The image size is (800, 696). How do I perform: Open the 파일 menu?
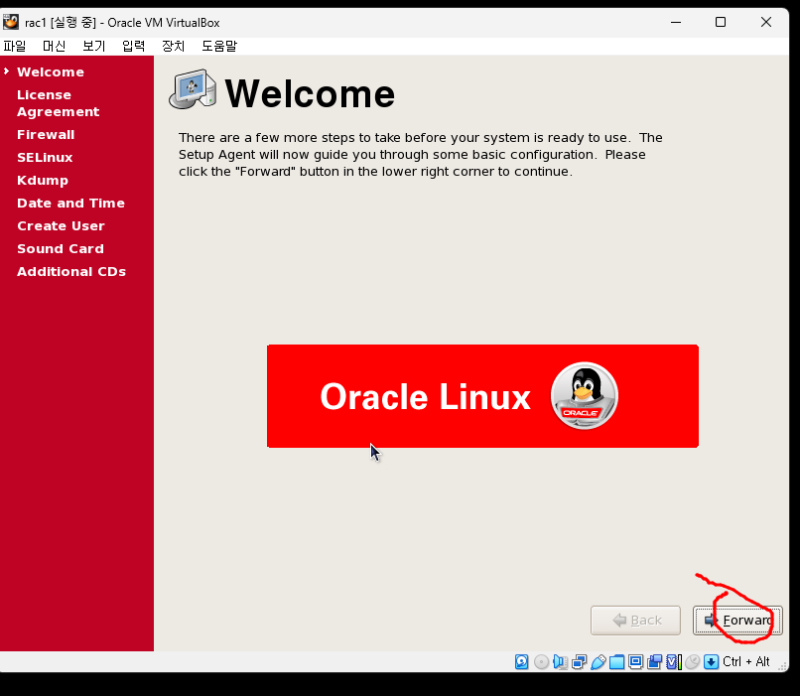pos(14,46)
